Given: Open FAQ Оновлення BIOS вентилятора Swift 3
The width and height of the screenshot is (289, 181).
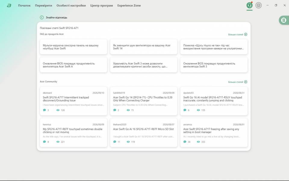Looking at the screenshot, I should click(x=214, y=65).
